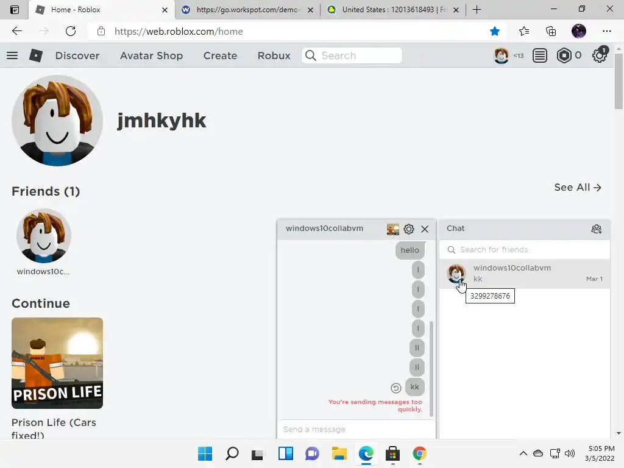Close the windows10collabvm chat window
The width and height of the screenshot is (624, 468).
tap(425, 229)
